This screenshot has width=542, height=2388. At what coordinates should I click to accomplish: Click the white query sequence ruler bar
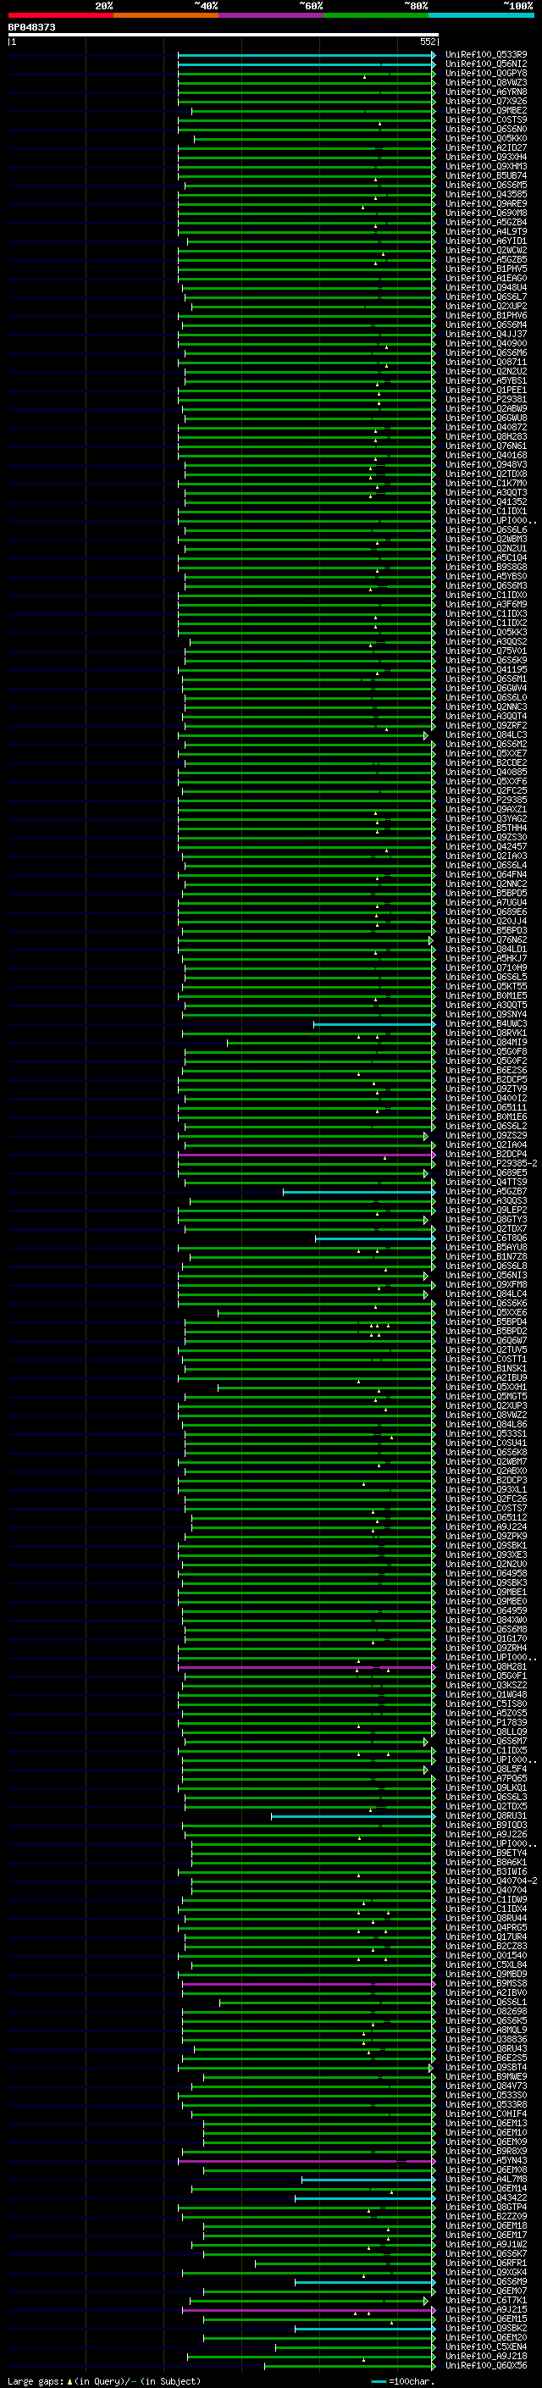pos(223,34)
